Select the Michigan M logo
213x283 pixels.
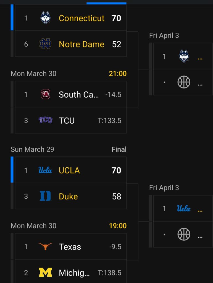[45, 273]
